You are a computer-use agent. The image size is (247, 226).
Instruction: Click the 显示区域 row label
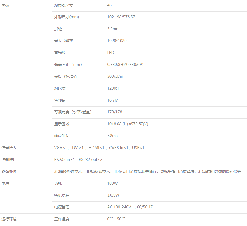(62, 124)
